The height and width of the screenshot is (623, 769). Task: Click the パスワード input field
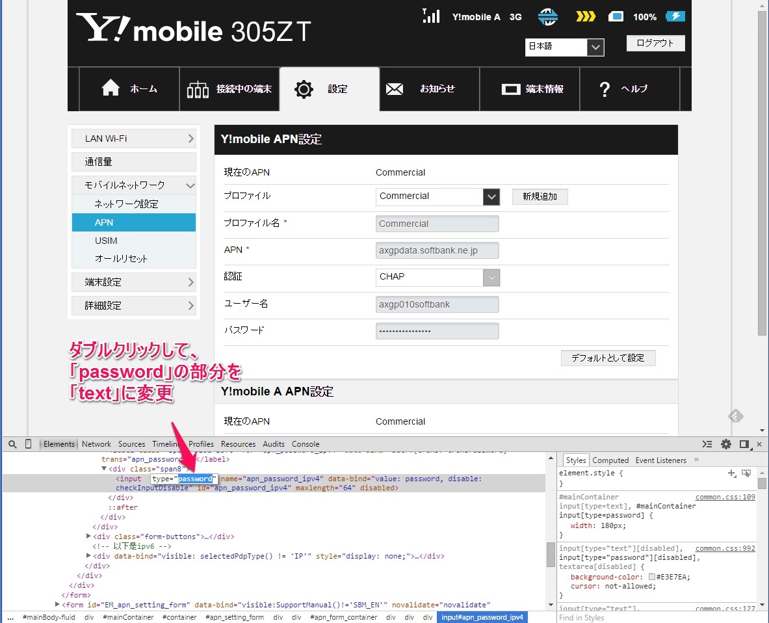coord(437,330)
